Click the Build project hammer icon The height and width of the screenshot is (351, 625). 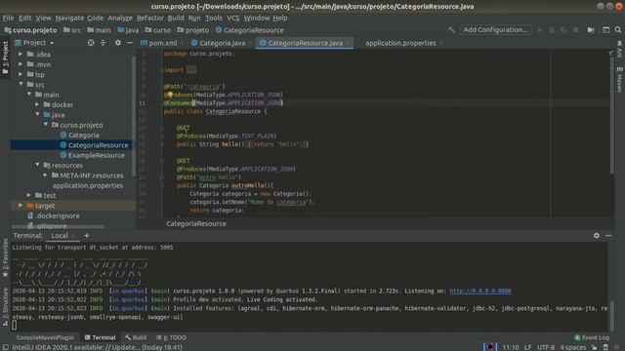[451, 30]
